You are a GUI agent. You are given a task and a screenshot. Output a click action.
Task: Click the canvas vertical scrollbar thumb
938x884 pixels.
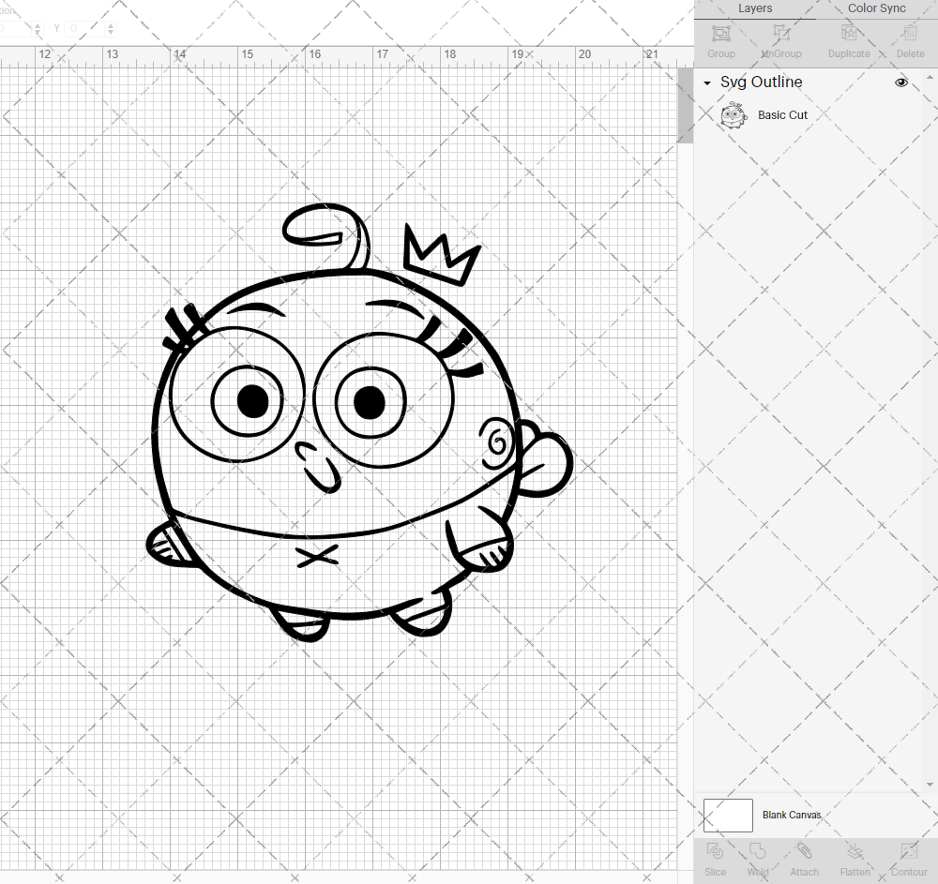point(685,106)
